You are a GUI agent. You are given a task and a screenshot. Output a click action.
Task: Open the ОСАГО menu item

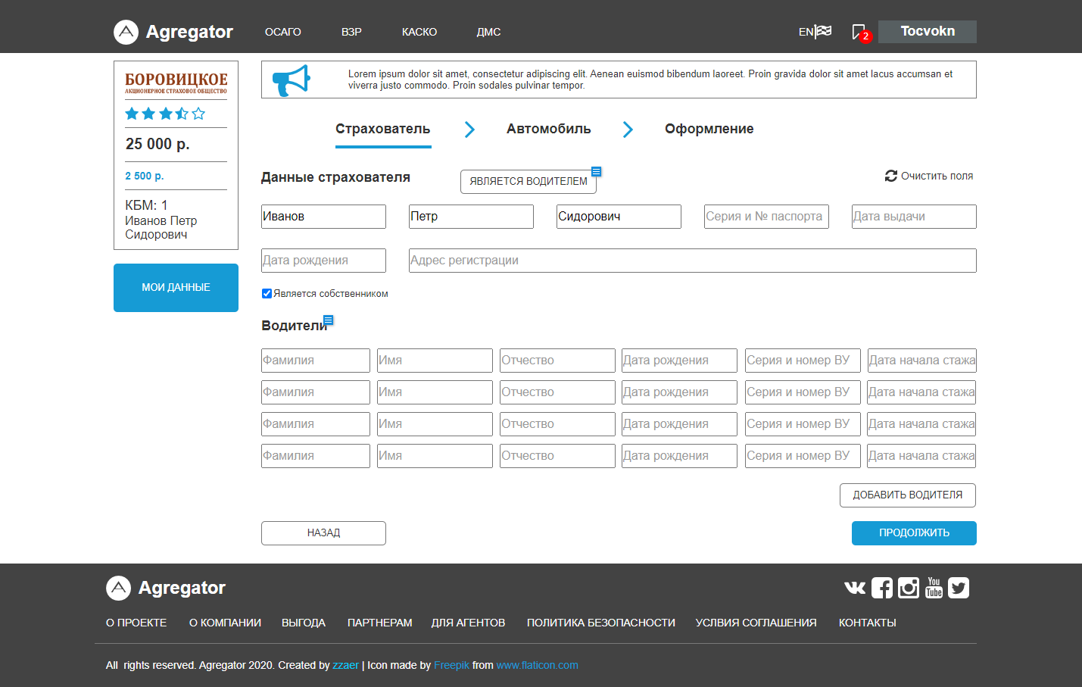tap(282, 32)
